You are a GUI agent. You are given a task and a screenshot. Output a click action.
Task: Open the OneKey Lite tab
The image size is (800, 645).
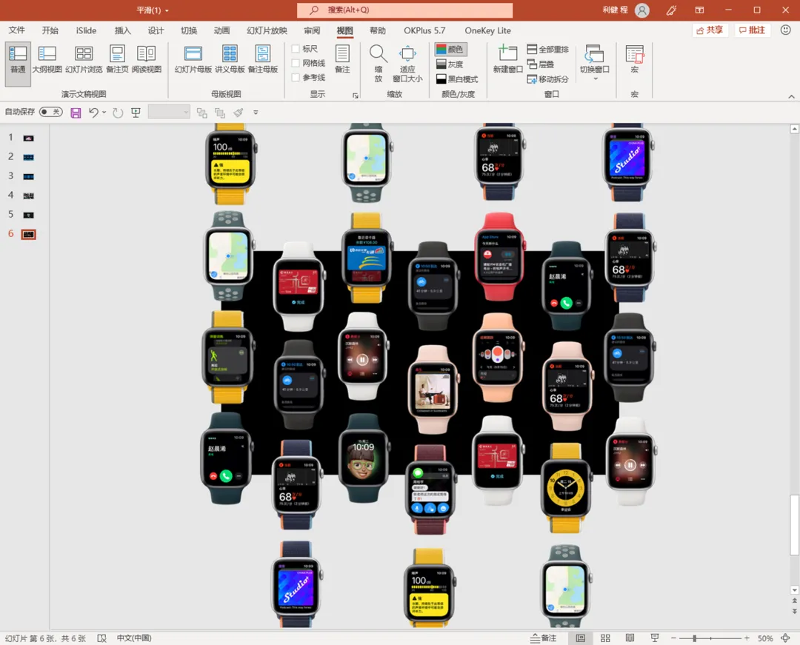click(x=487, y=30)
